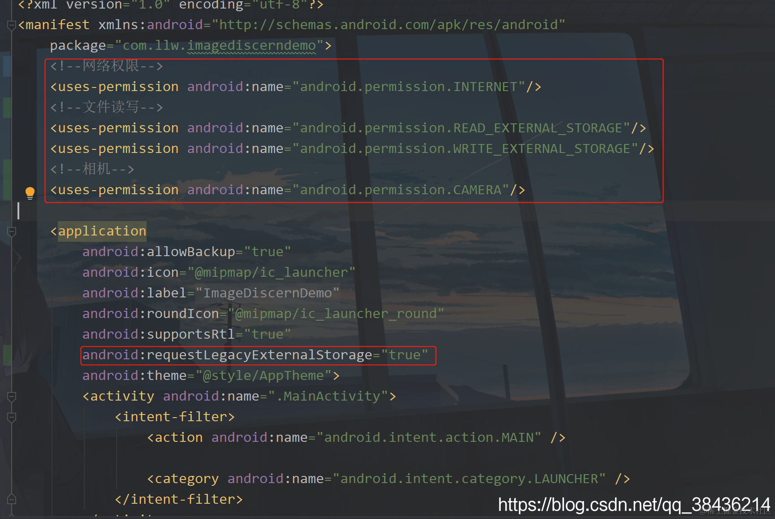Click the closing </intent-filter> tag
The image size is (775, 519).
tap(179, 499)
